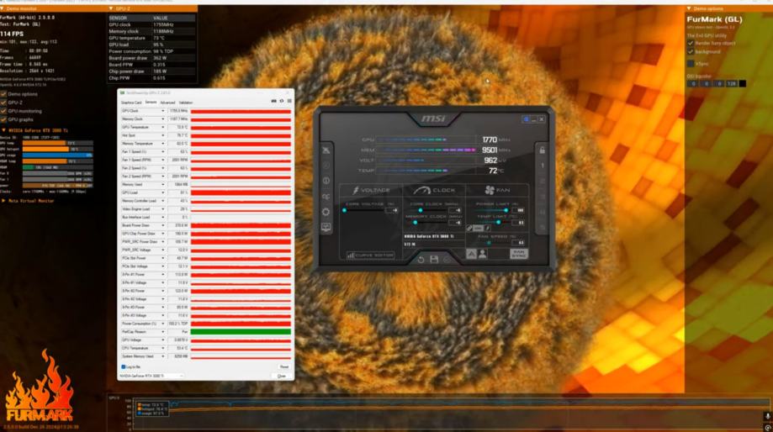Toggle FurMark 'Demo options' checkbox in left panel
The width and height of the screenshot is (773, 432).
pos(3,94)
